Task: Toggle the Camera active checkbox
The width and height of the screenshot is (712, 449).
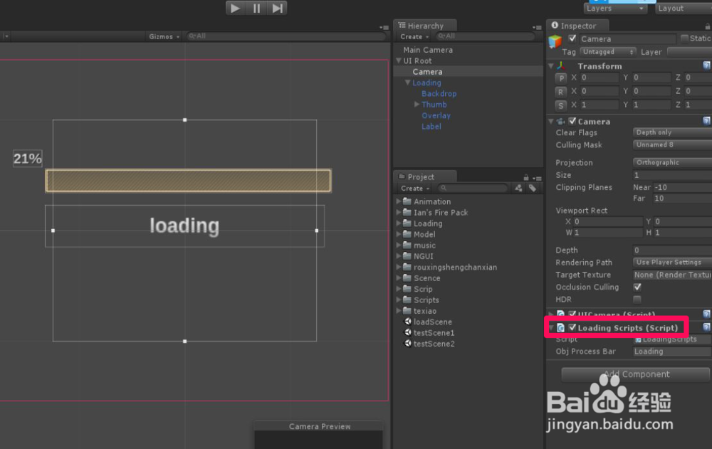Action: [x=573, y=38]
